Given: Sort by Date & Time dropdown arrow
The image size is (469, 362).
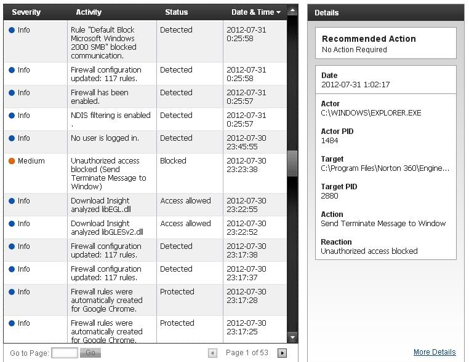Looking at the screenshot, I should [278, 12].
